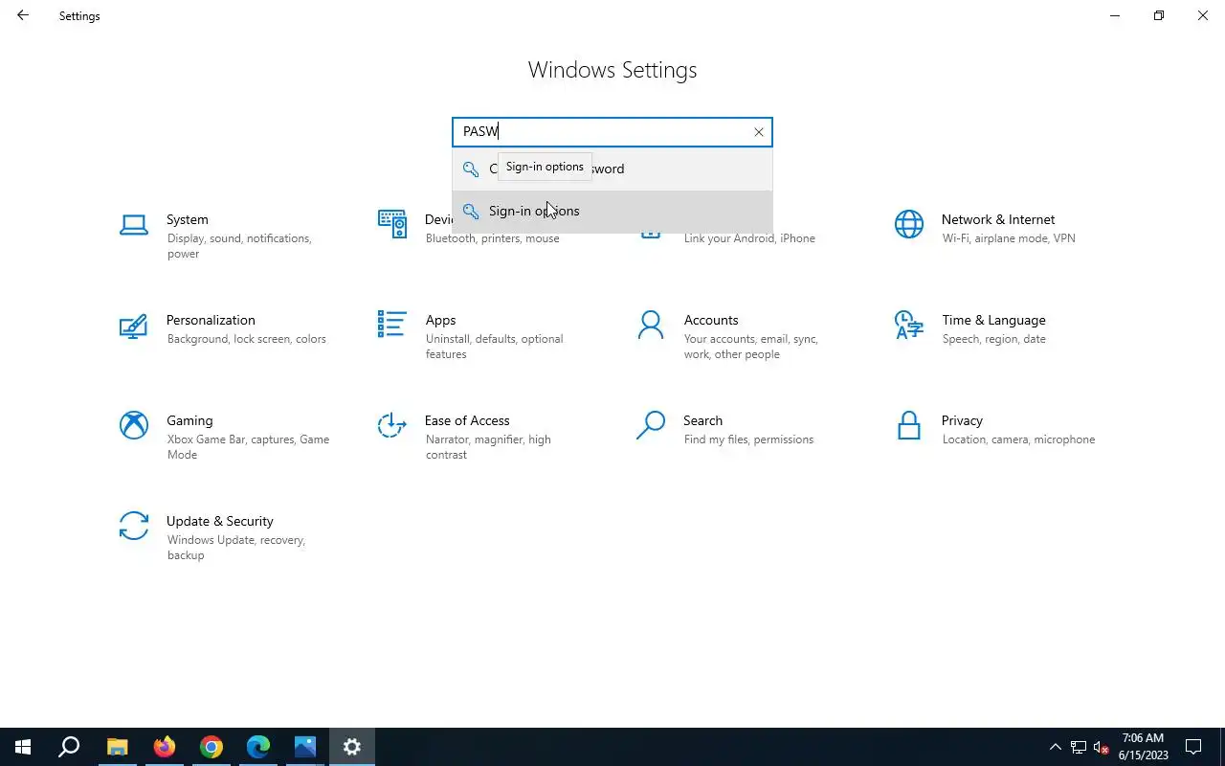Open the System settings laptop icon
Image resolution: width=1225 pixels, height=766 pixels.
point(133,225)
